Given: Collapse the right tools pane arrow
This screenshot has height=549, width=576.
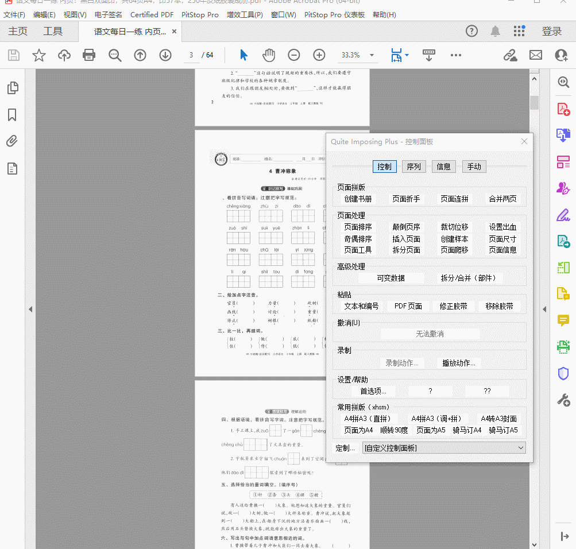Looking at the screenshot, I should 544,309.
